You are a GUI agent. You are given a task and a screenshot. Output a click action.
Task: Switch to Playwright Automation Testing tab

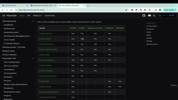point(43,6)
